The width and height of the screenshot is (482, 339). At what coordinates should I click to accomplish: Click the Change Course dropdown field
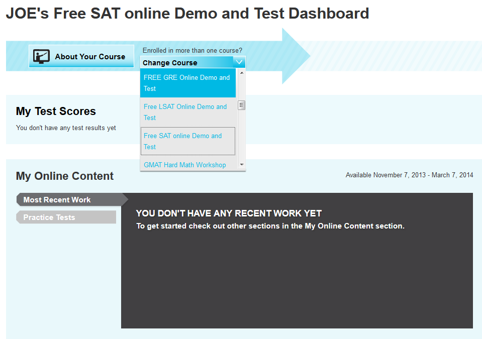pyautogui.click(x=186, y=63)
